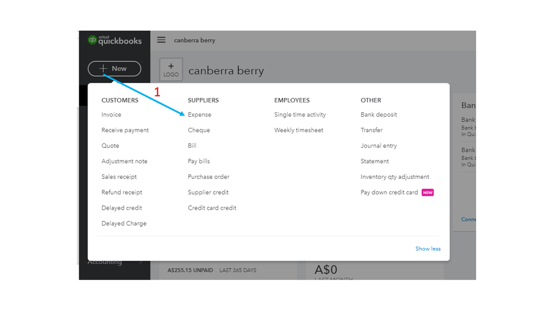
Task: Click Pay down credit card NEW badge
Action: click(428, 193)
